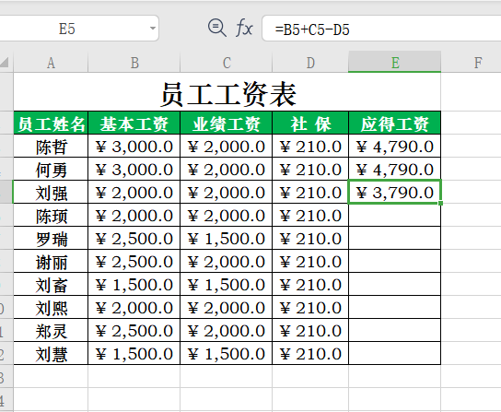Select column C header
This screenshot has height=412, width=501.
point(227,63)
